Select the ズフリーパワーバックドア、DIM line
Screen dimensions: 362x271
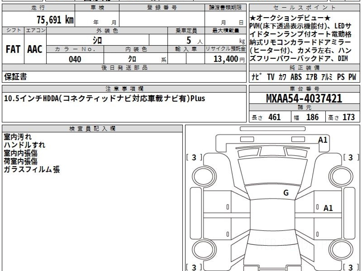pyautogui.click(x=299, y=59)
